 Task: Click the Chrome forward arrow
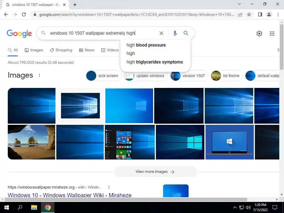point(15,14)
